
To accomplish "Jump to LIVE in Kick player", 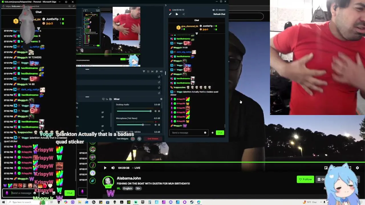I will point(136,168).
